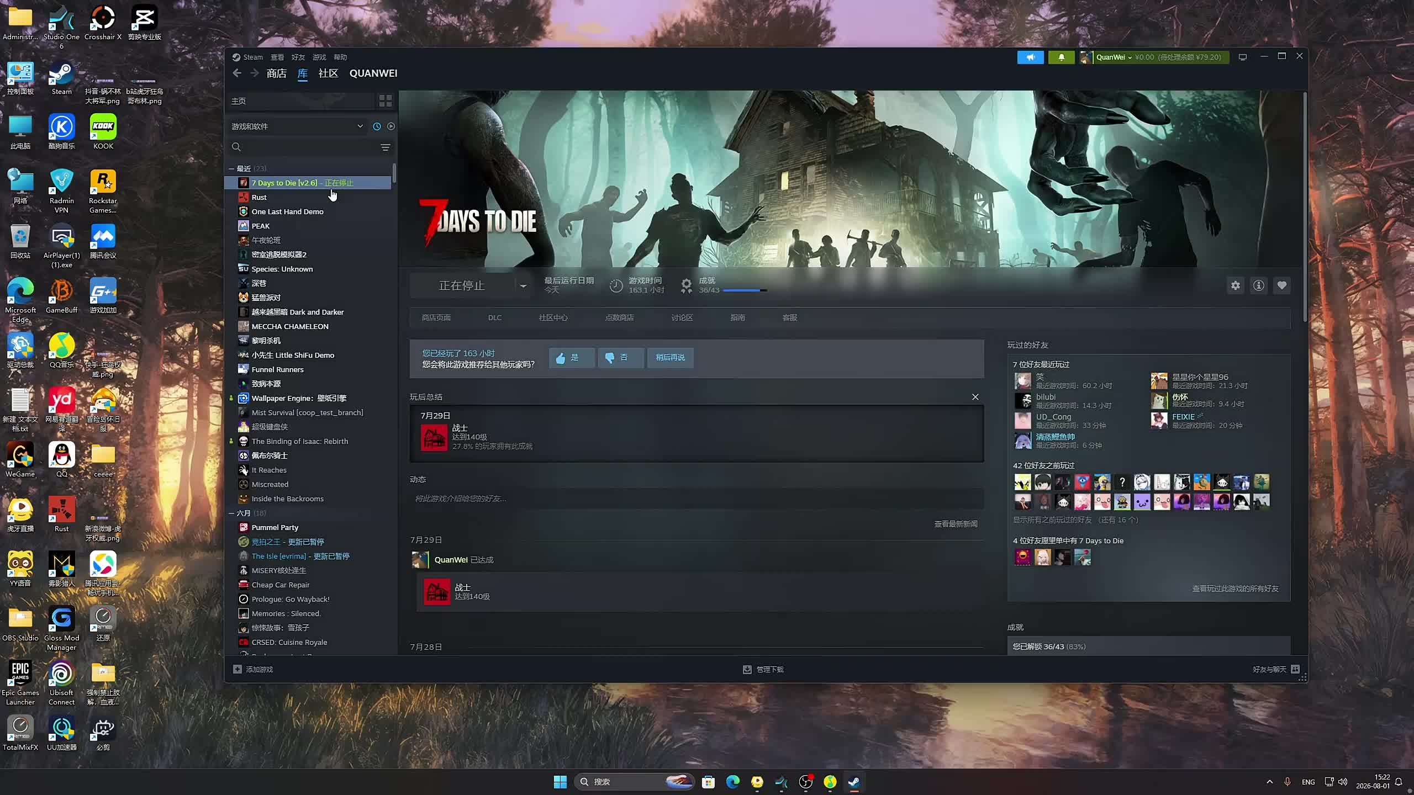Dismiss the 玩后总结 panel
Viewport: 1414px width, 795px height.
(x=975, y=397)
